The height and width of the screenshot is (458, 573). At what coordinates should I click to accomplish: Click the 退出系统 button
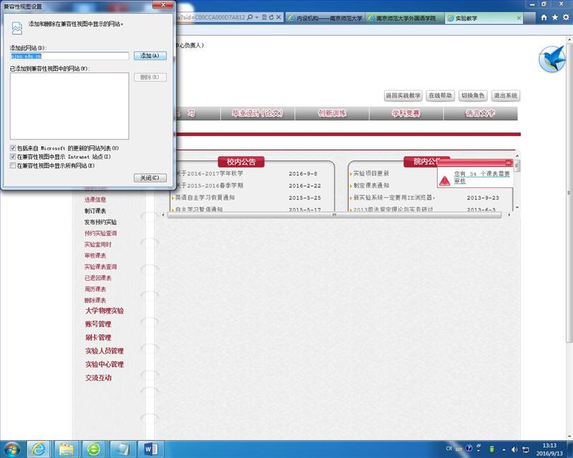pyautogui.click(x=506, y=95)
